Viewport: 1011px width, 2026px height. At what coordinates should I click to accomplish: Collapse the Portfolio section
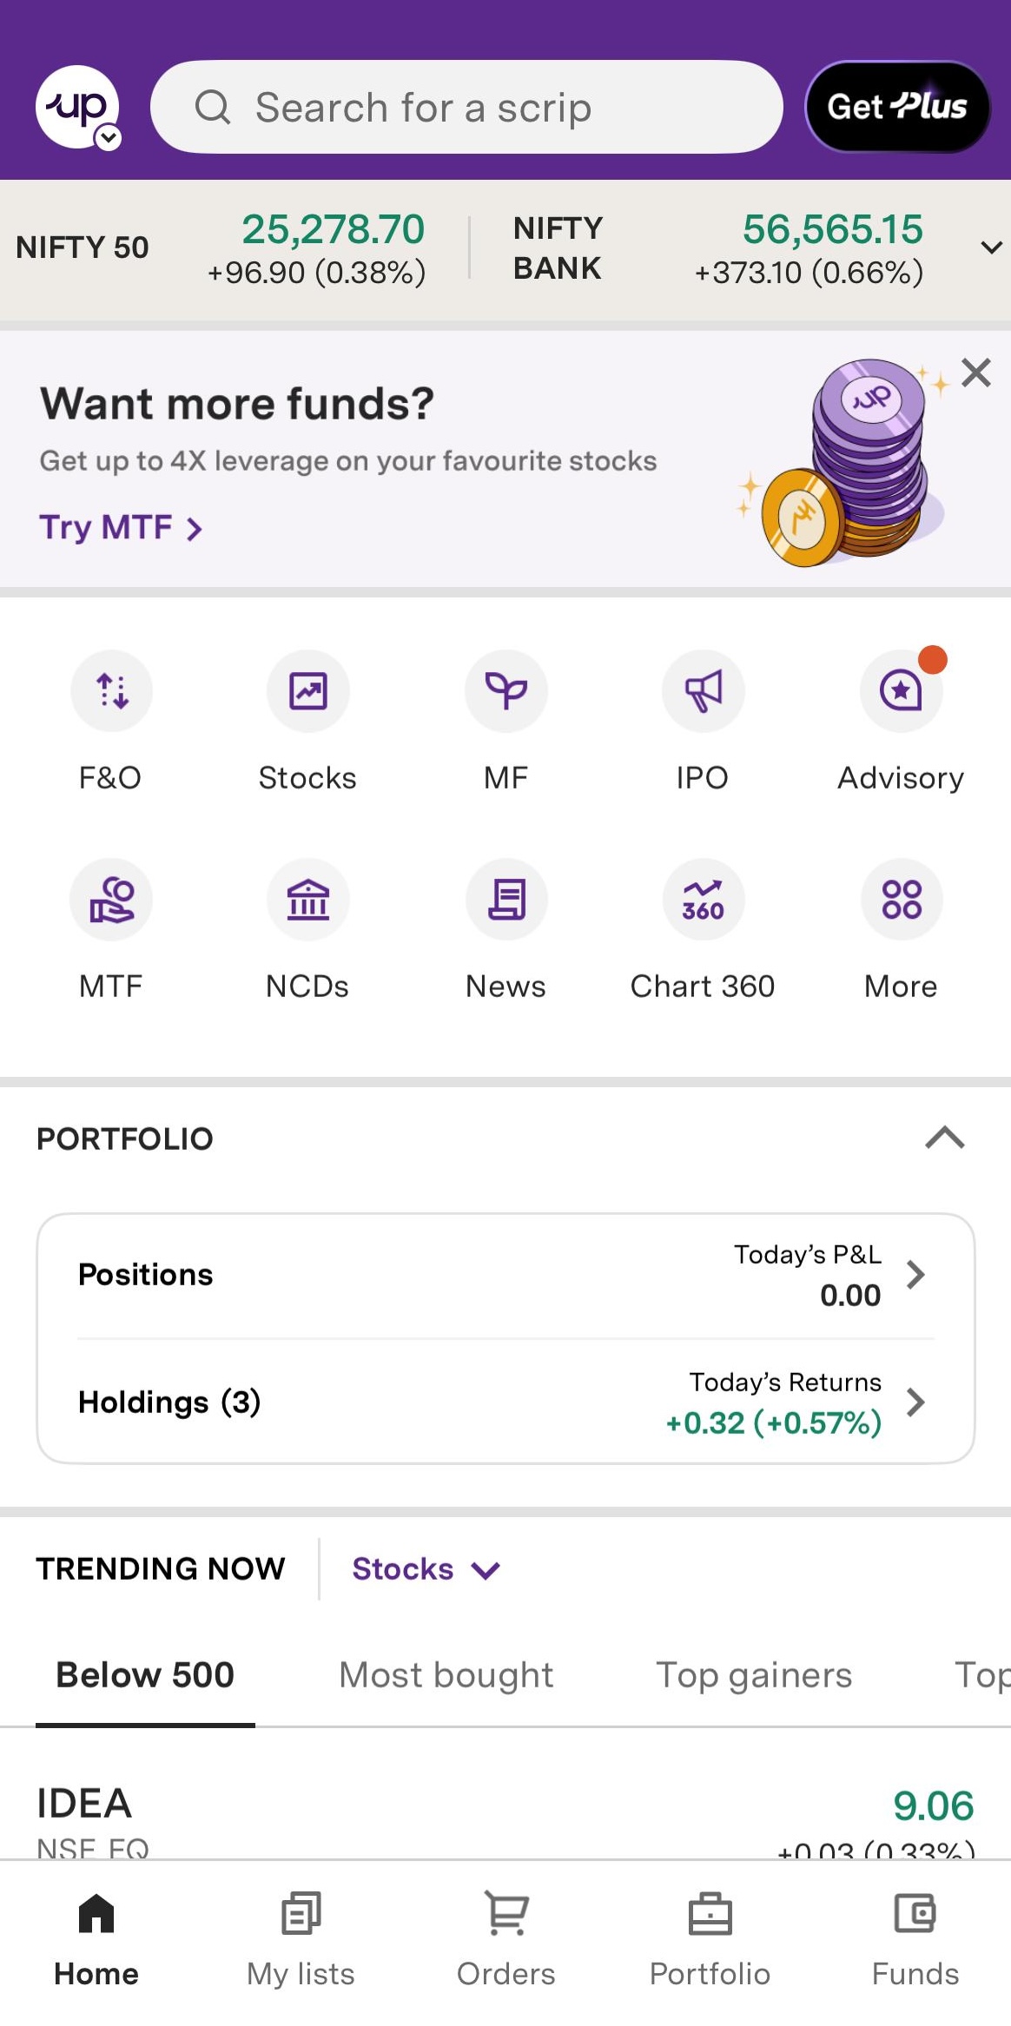click(945, 1138)
